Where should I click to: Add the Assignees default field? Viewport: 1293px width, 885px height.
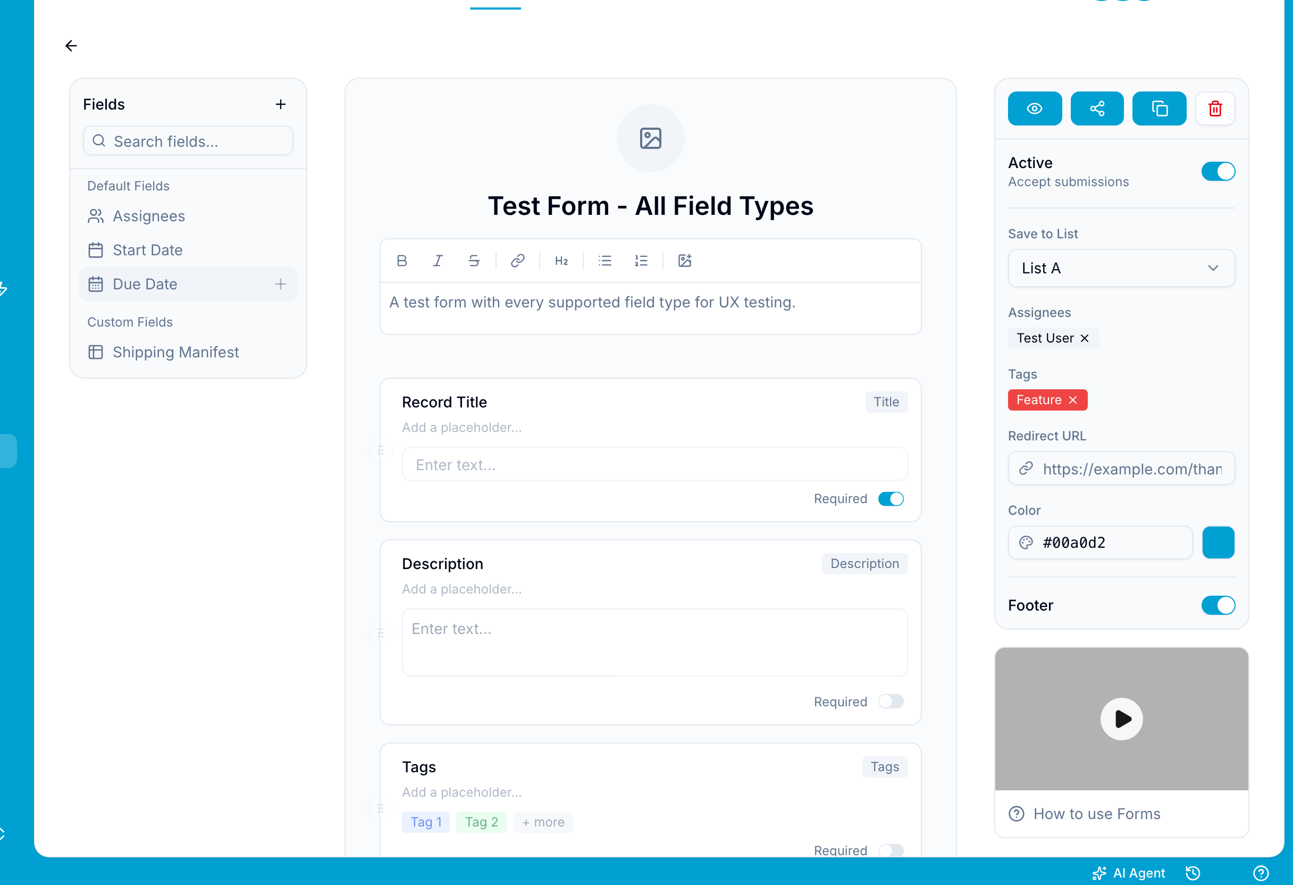[x=188, y=216]
